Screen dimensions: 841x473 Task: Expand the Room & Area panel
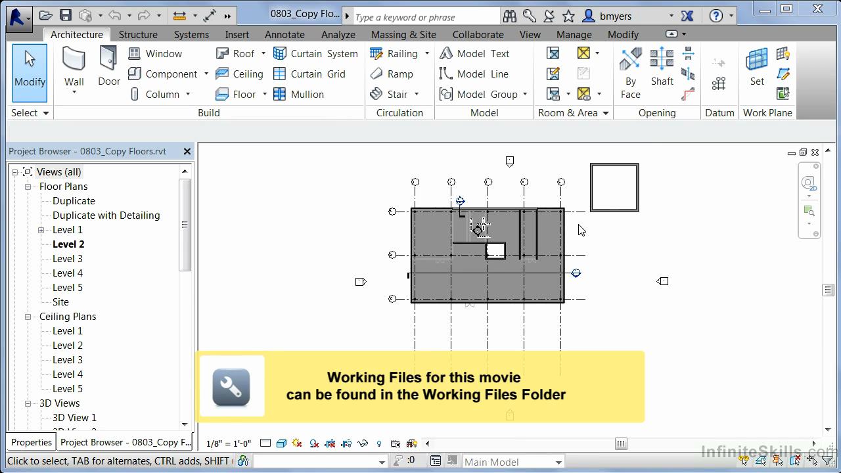point(574,113)
